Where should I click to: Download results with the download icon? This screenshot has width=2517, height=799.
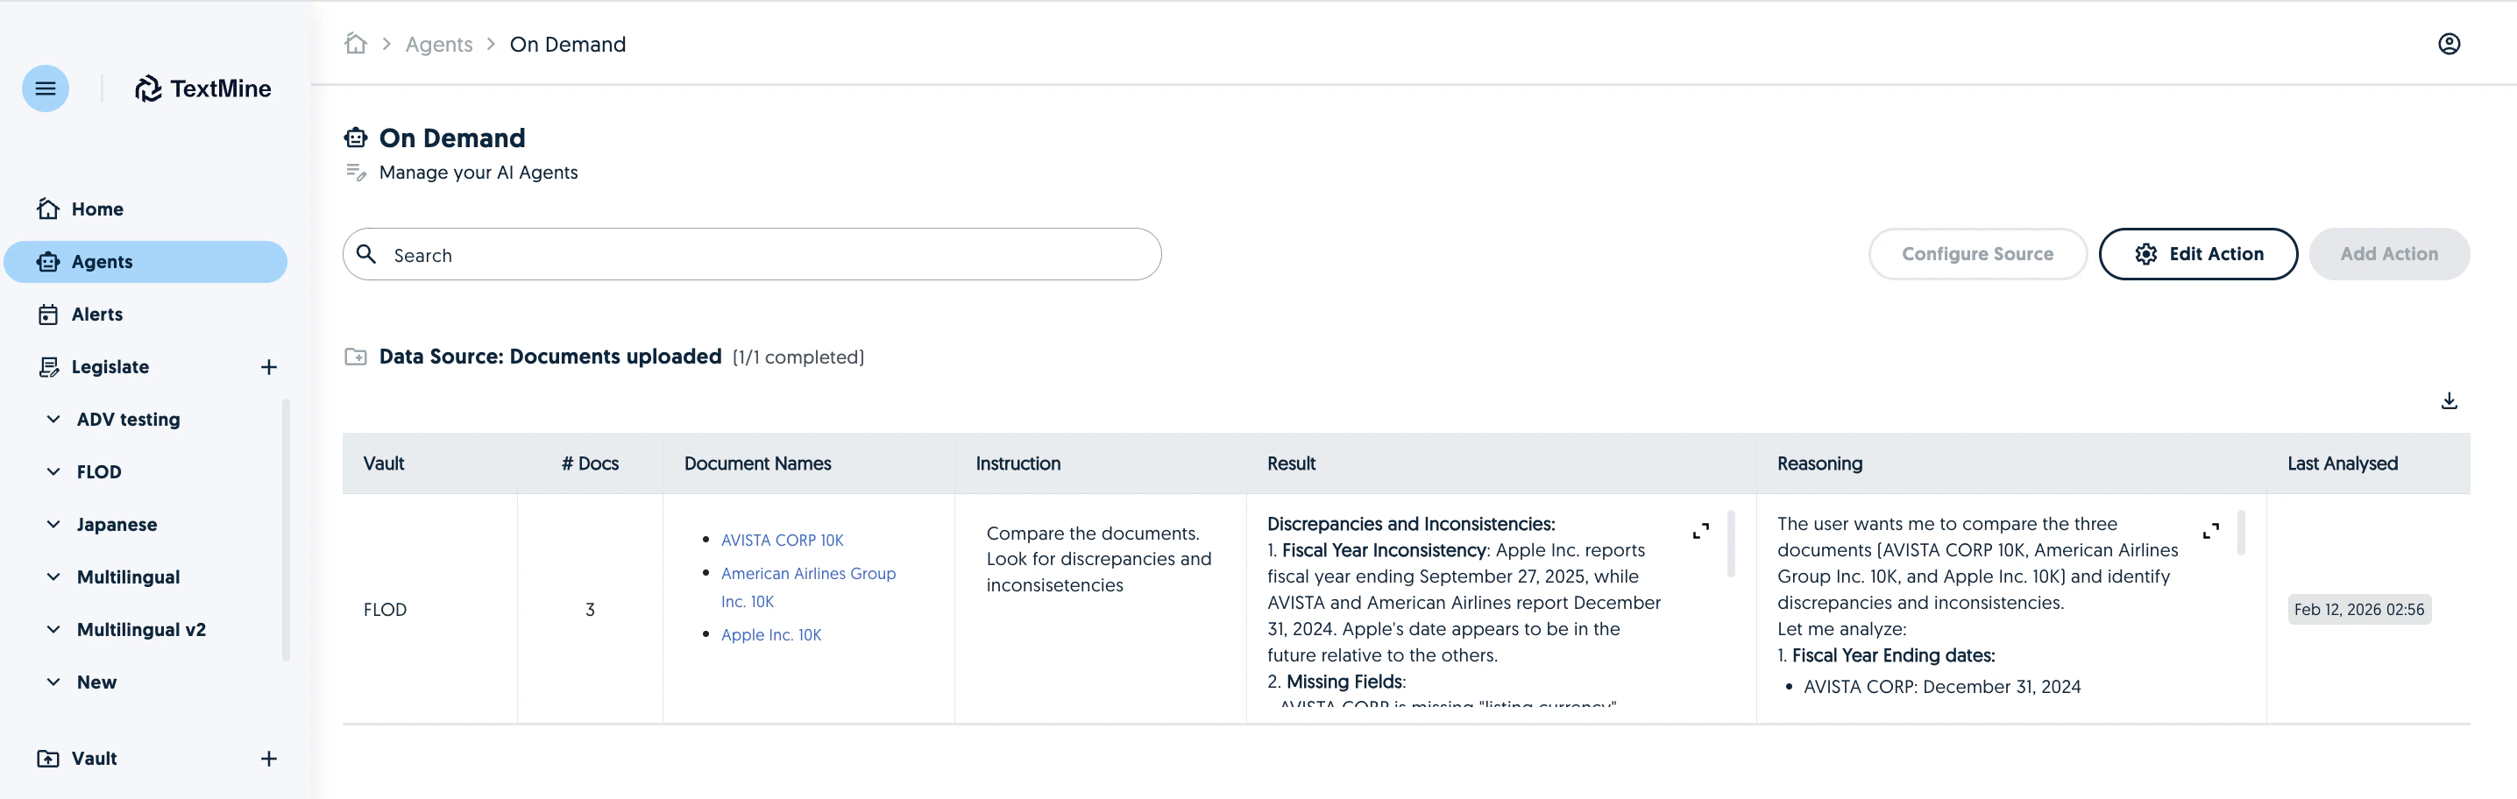click(x=2449, y=400)
